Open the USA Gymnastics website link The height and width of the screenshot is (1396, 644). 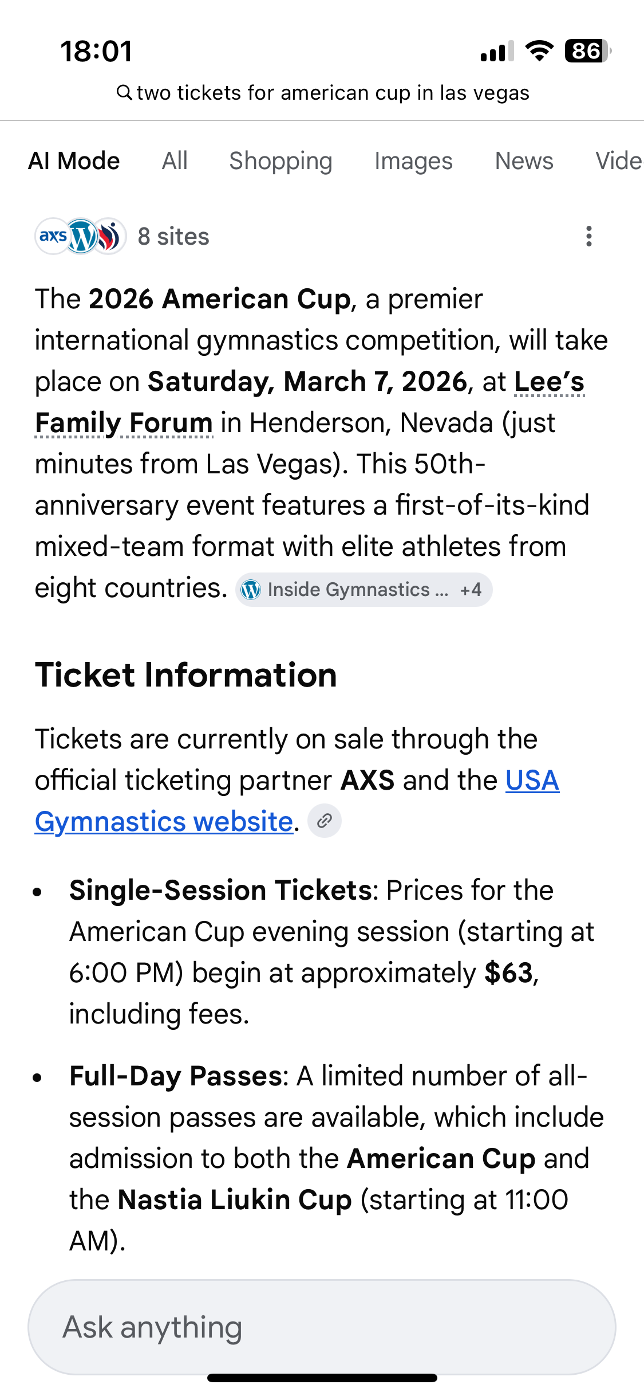coord(164,821)
